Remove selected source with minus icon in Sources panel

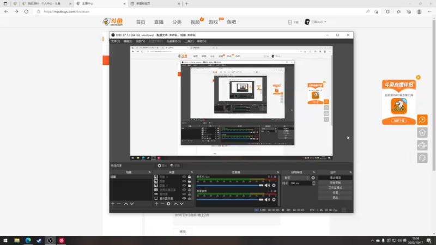pyautogui.click(x=162, y=204)
